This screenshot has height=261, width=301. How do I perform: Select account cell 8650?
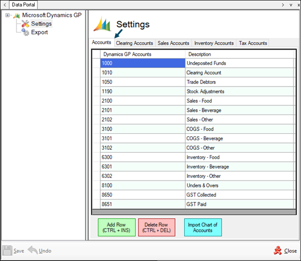(x=143, y=195)
